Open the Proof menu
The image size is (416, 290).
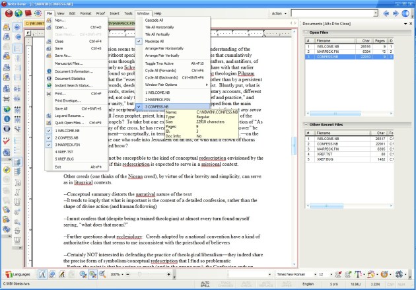pos(100,13)
